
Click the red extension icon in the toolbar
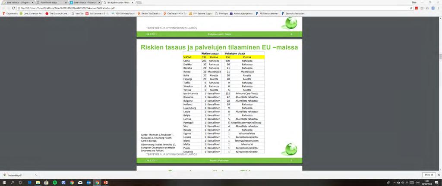tap(417, 8)
